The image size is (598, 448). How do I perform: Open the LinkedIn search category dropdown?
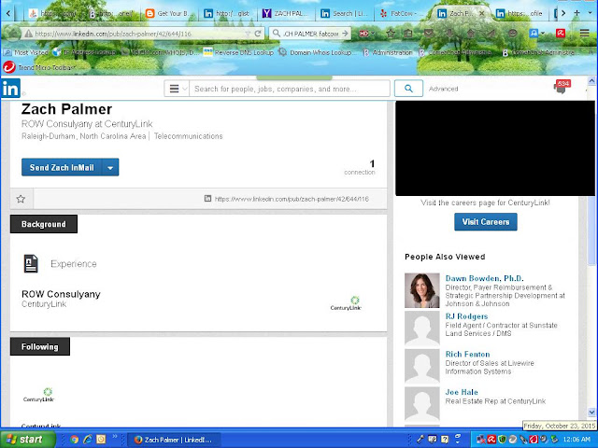coord(177,89)
